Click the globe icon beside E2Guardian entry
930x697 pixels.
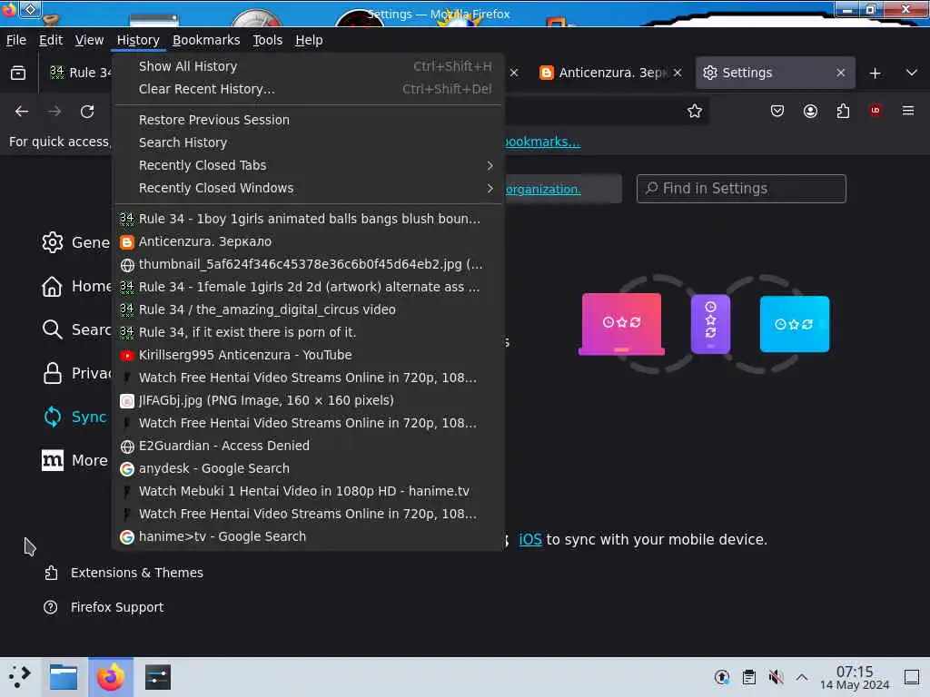127,447
